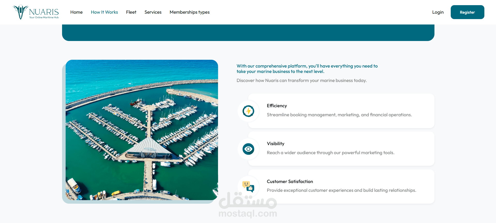The width and height of the screenshot is (496, 223).
Task: Click the aerial marina photo
Action: pos(142,130)
